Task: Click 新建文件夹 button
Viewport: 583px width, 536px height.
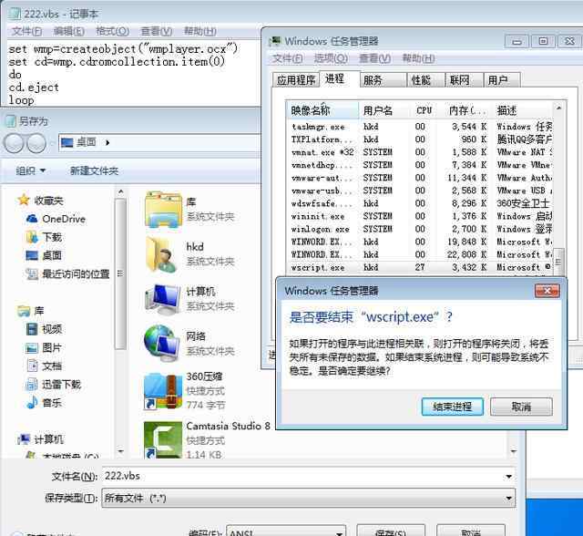Action: click(94, 170)
